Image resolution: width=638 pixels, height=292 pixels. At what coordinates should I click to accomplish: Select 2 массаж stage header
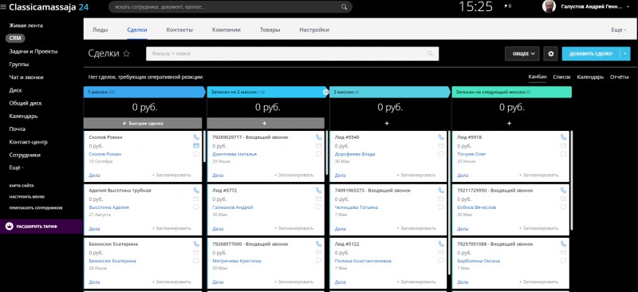390,93
